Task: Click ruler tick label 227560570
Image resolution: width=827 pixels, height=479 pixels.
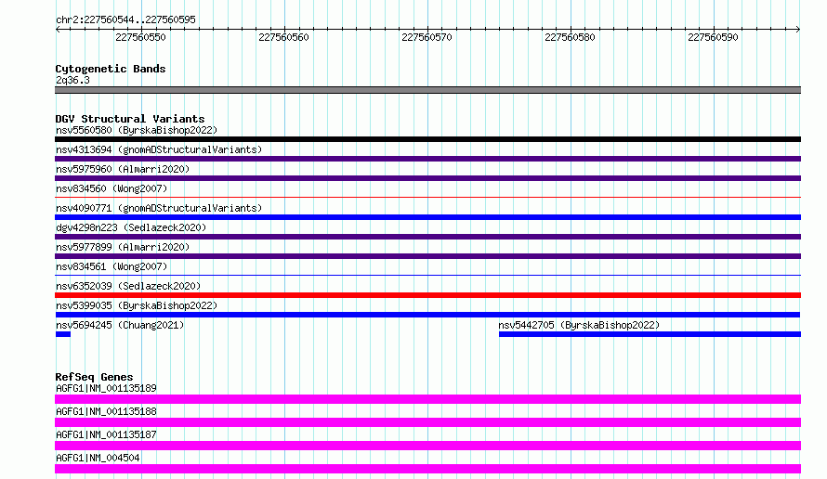Action: (x=427, y=37)
